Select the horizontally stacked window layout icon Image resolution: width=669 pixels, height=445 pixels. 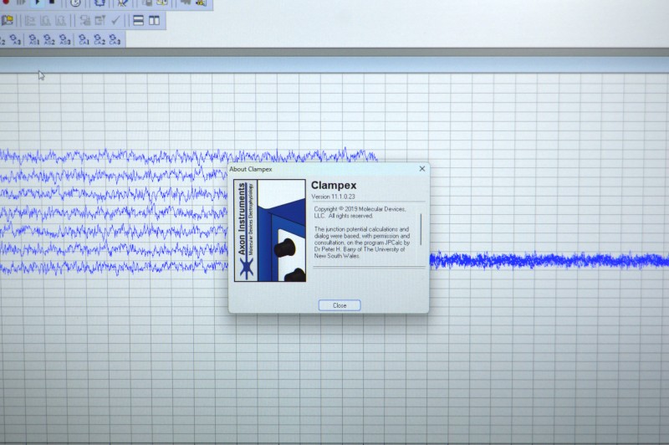point(139,20)
